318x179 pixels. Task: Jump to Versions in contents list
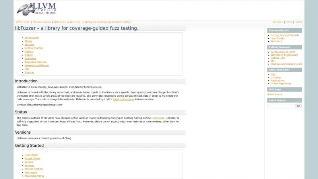pos(29,45)
